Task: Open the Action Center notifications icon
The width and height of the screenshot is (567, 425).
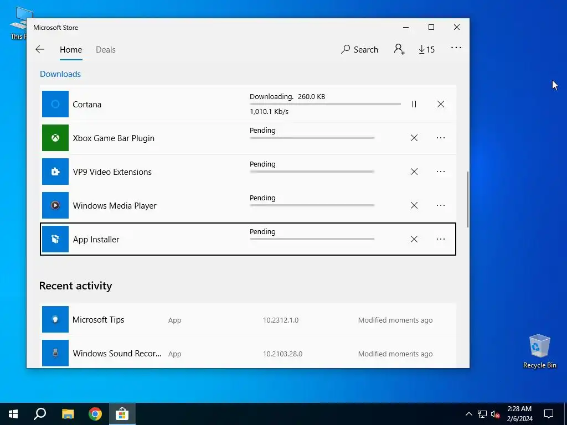Action: [549, 414]
